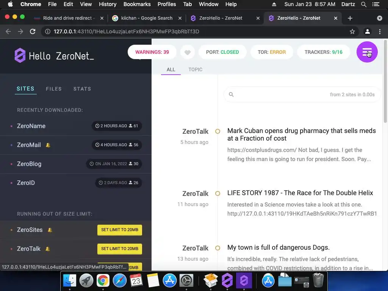Click the WARNINGS: 39 button
The height and width of the screenshot is (291, 388).
coord(152,52)
